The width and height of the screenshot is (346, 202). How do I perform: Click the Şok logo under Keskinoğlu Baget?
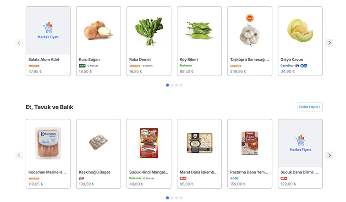(x=82, y=178)
